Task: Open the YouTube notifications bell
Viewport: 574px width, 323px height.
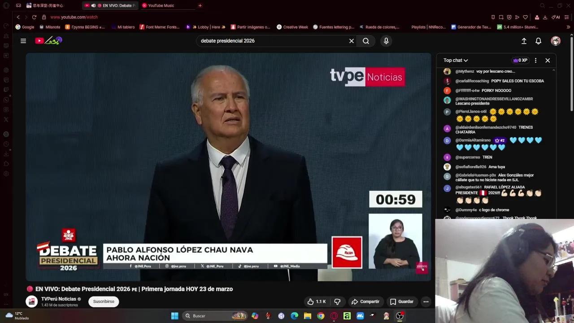Action: pos(539,41)
